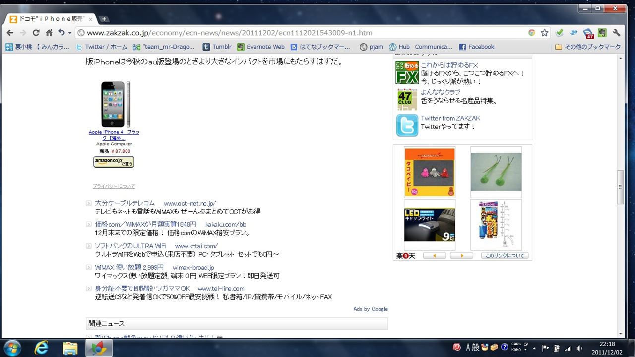Viewport: 635px width, 357px height.
Task: Click the Ads by Google label
Action: point(371,309)
